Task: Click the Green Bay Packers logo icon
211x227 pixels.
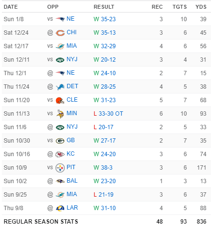Action: click(60, 141)
